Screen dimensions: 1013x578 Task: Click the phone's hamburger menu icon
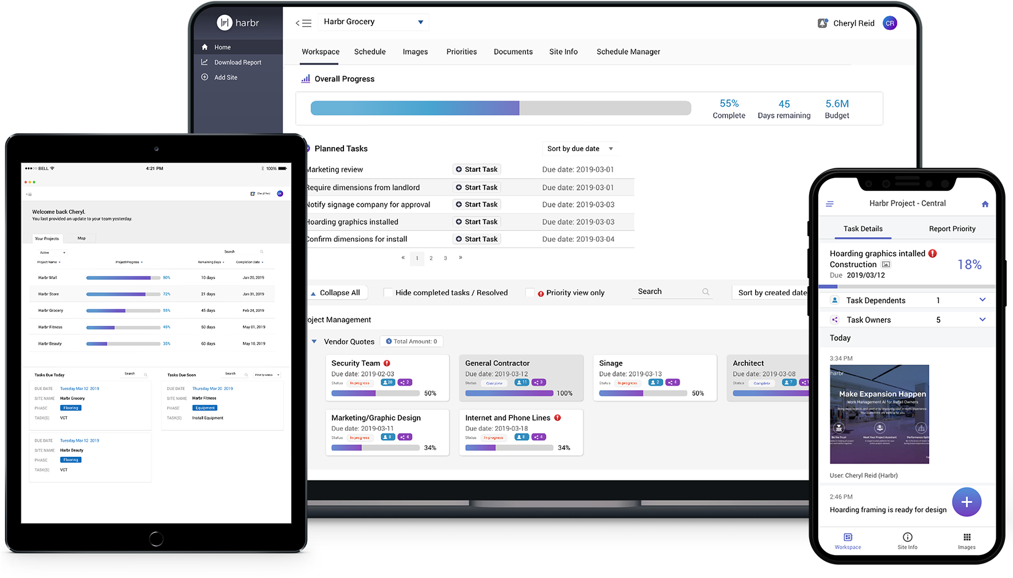[830, 204]
